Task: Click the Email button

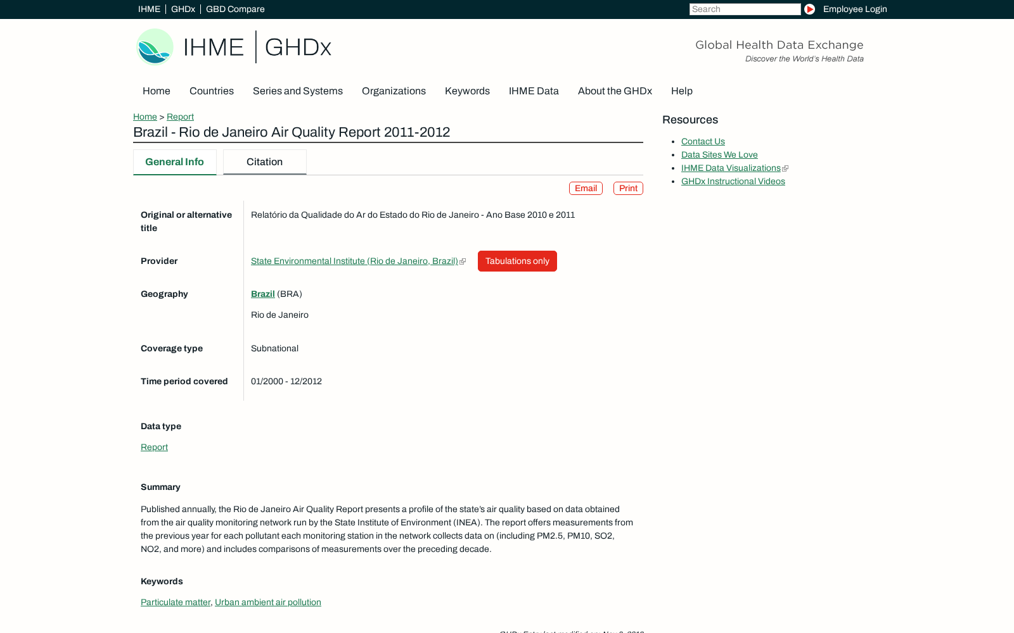Action: (586, 188)
